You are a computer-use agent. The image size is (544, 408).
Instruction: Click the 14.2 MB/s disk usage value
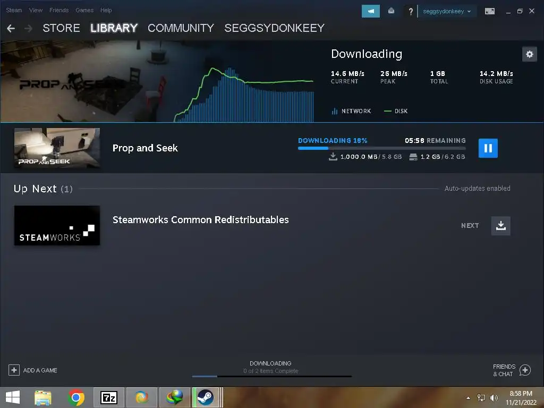click(496, 73)
